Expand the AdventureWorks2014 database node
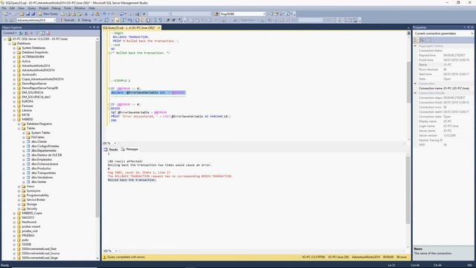This screenshot has height=268, width=476. [x=14, y=66]
